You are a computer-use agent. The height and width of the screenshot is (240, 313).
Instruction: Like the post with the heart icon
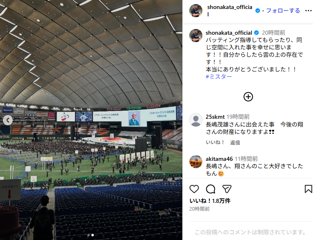click(194, 189)
